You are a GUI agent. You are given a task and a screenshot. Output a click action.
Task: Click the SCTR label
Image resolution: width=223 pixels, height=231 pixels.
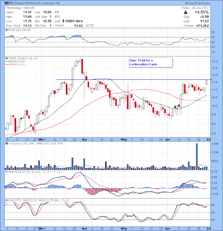point(90,25)
